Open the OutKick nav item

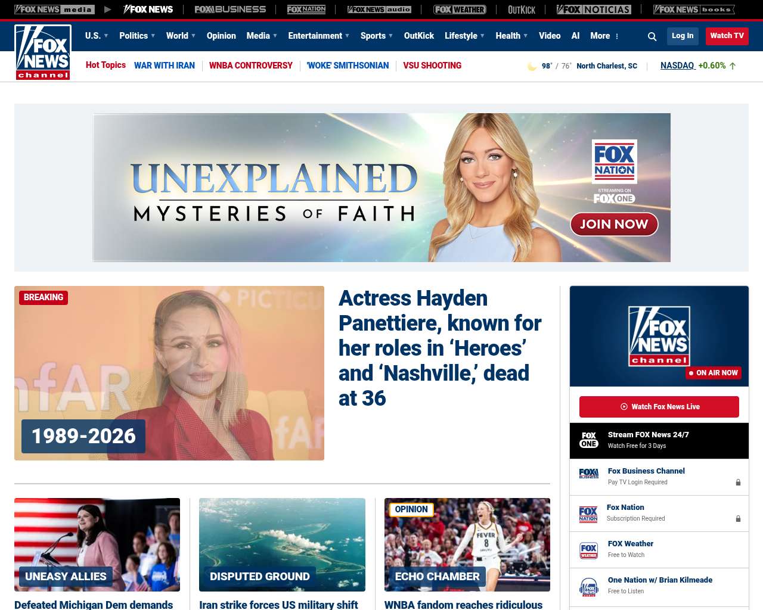coord(419,36)
